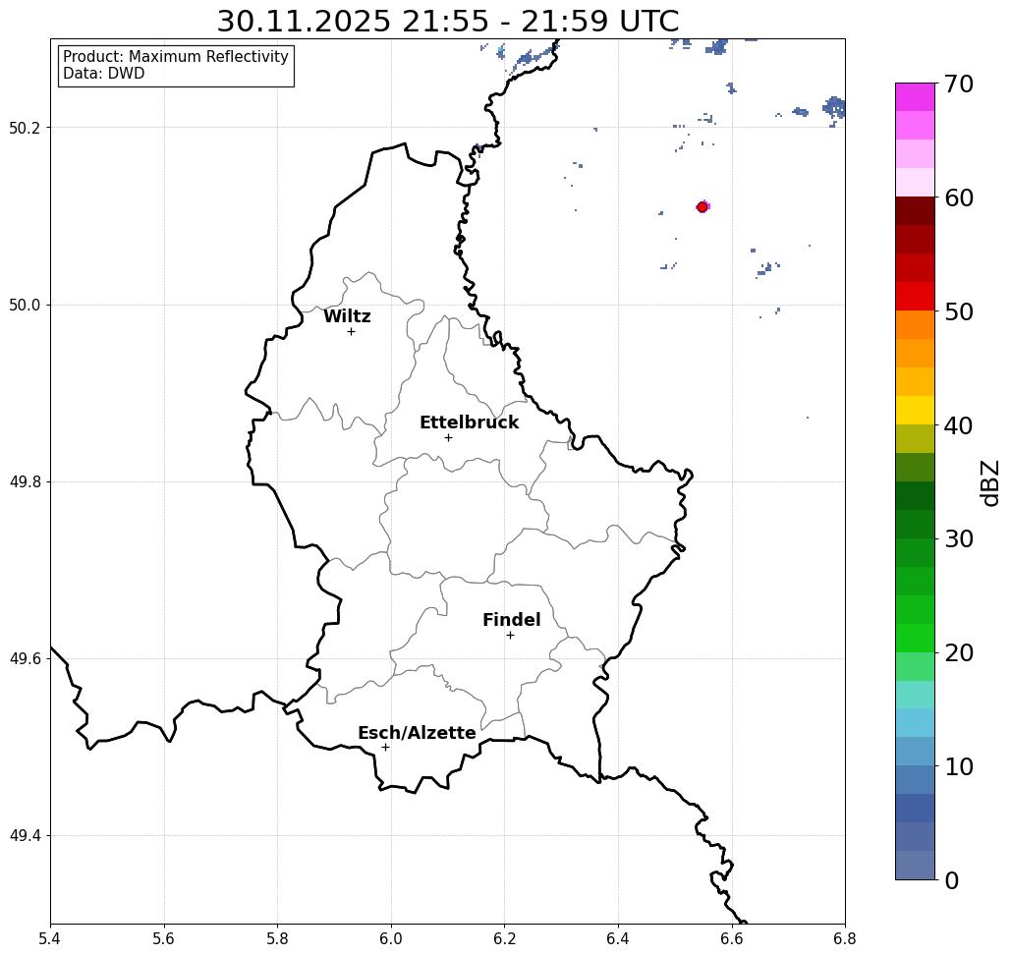Image resolution: width=1011 pixels, height=956 pixels.
Task: Click the cross marker below Wiltz
Action: [x=352, y=332]
